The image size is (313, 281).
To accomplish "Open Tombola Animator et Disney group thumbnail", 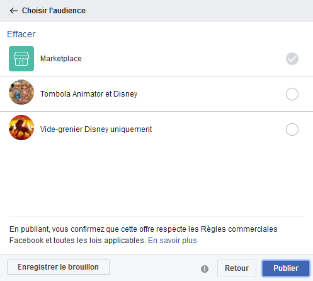I will pos(21,92).
